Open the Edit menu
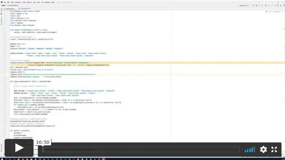285x160 pixels. [x=8, y=2]
